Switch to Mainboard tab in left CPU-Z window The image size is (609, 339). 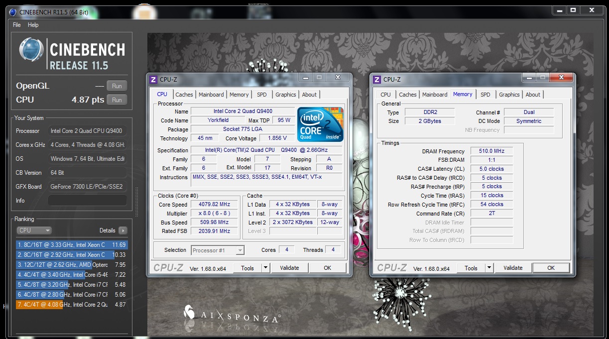pos(211,95)
